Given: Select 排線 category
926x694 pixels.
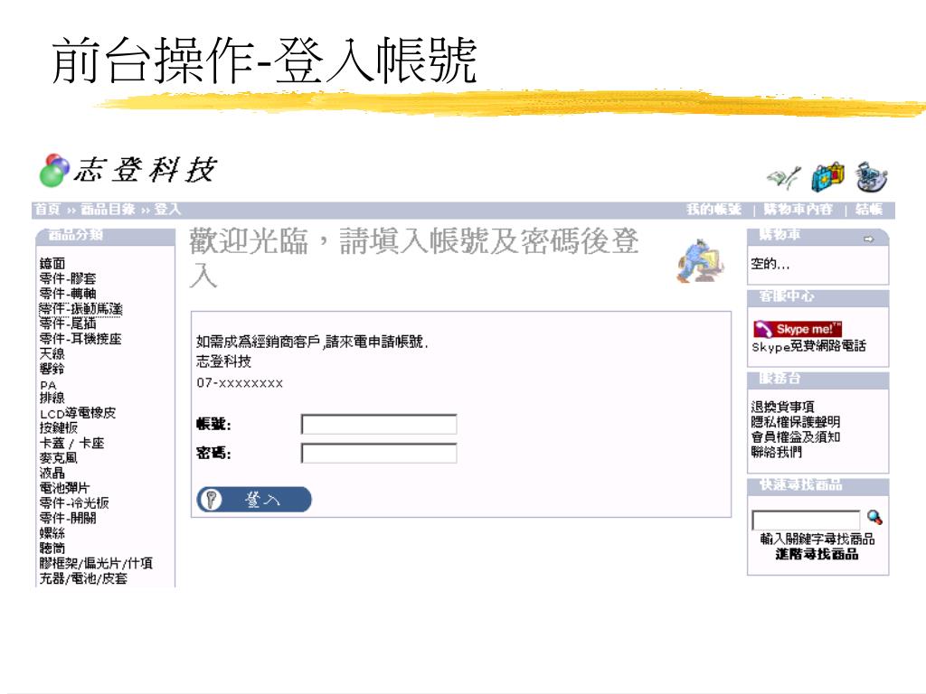Looking at the screenshot, I should click(52, 398).
